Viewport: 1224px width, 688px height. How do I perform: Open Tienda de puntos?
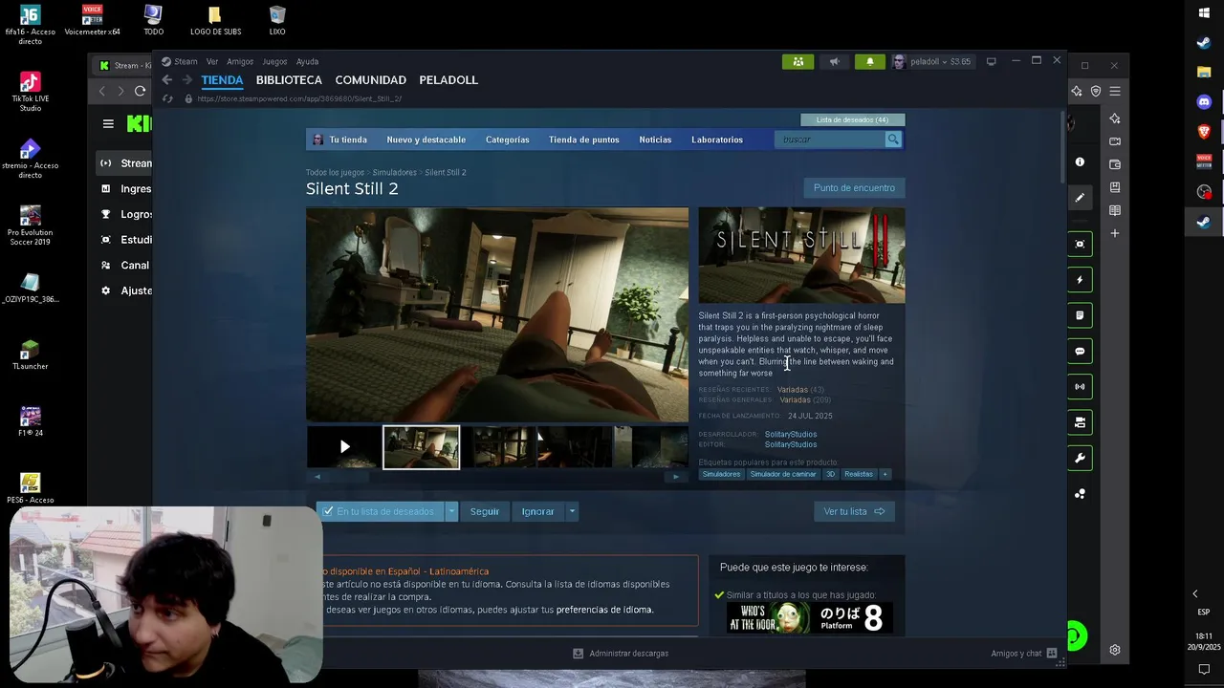pos(584,140)
